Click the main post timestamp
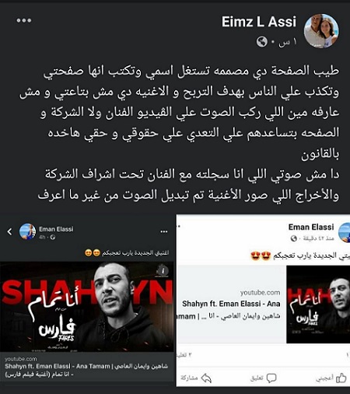350x394 pixels. point(288,42)
